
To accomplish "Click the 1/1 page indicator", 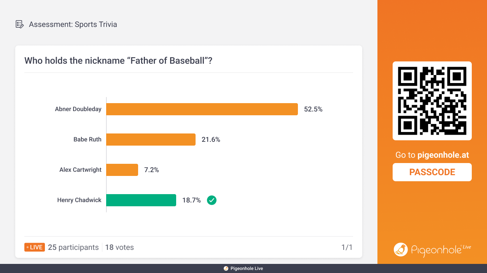I will point(347,247).
